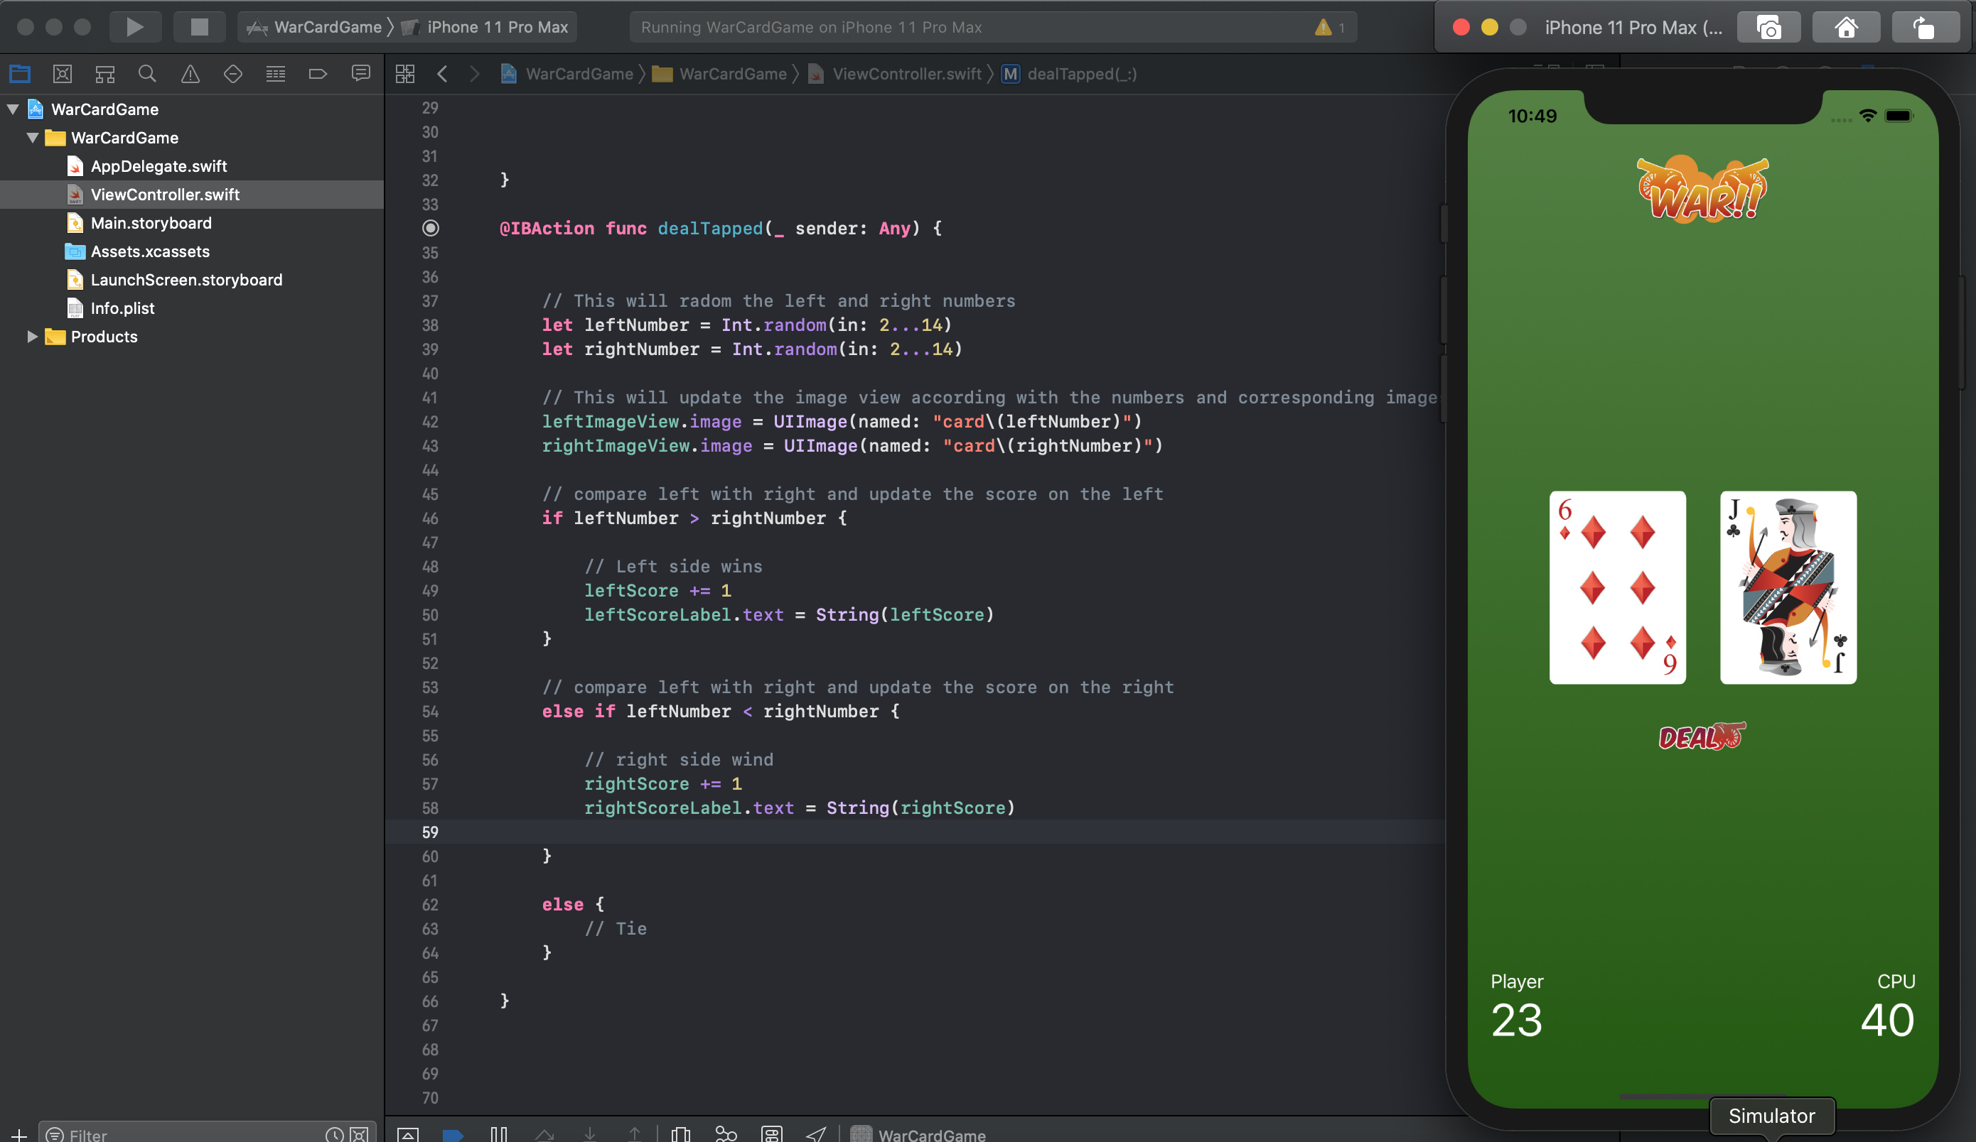Collapse the WarCardGame project root

click(x=14, y=109)
